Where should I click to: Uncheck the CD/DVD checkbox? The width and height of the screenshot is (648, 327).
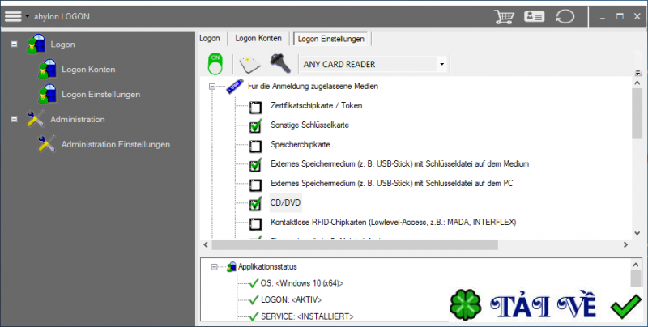[256, 203]
